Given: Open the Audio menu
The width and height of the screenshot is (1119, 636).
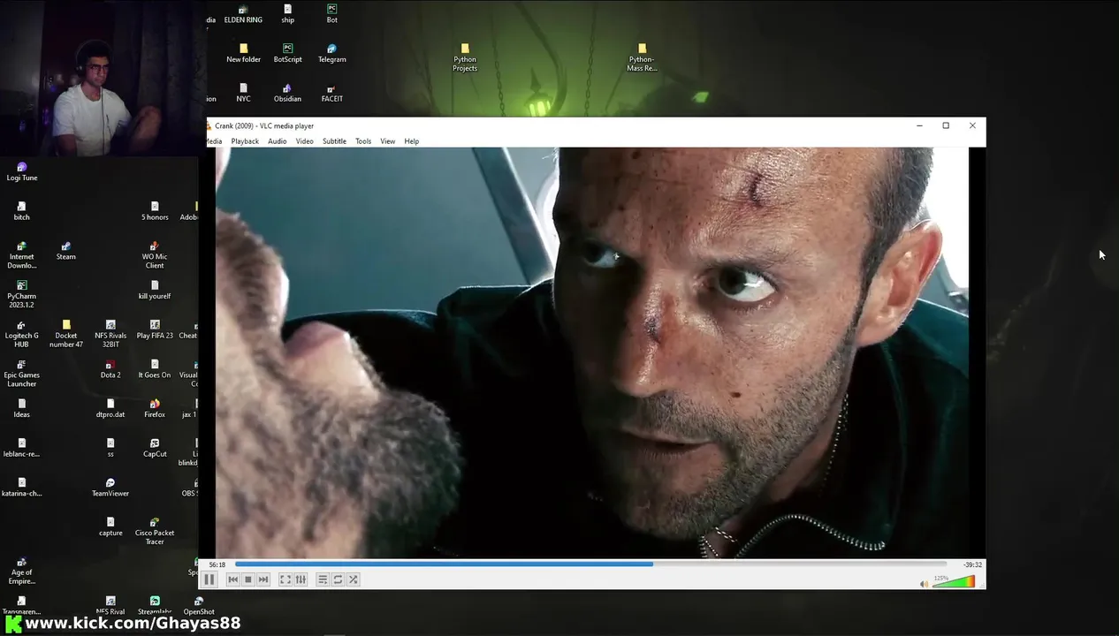Looking at the screenshot, I should pos(277,141).
